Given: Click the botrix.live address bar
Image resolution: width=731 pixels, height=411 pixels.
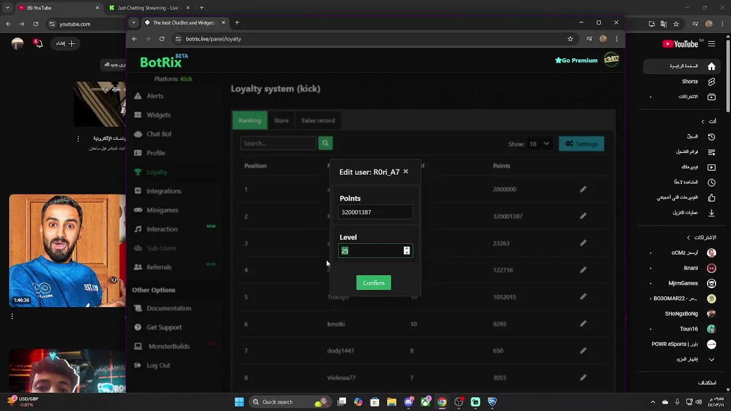Looking at the screenshot, I should (x=371, y=39).
